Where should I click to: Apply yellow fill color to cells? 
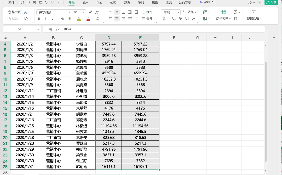79,19
